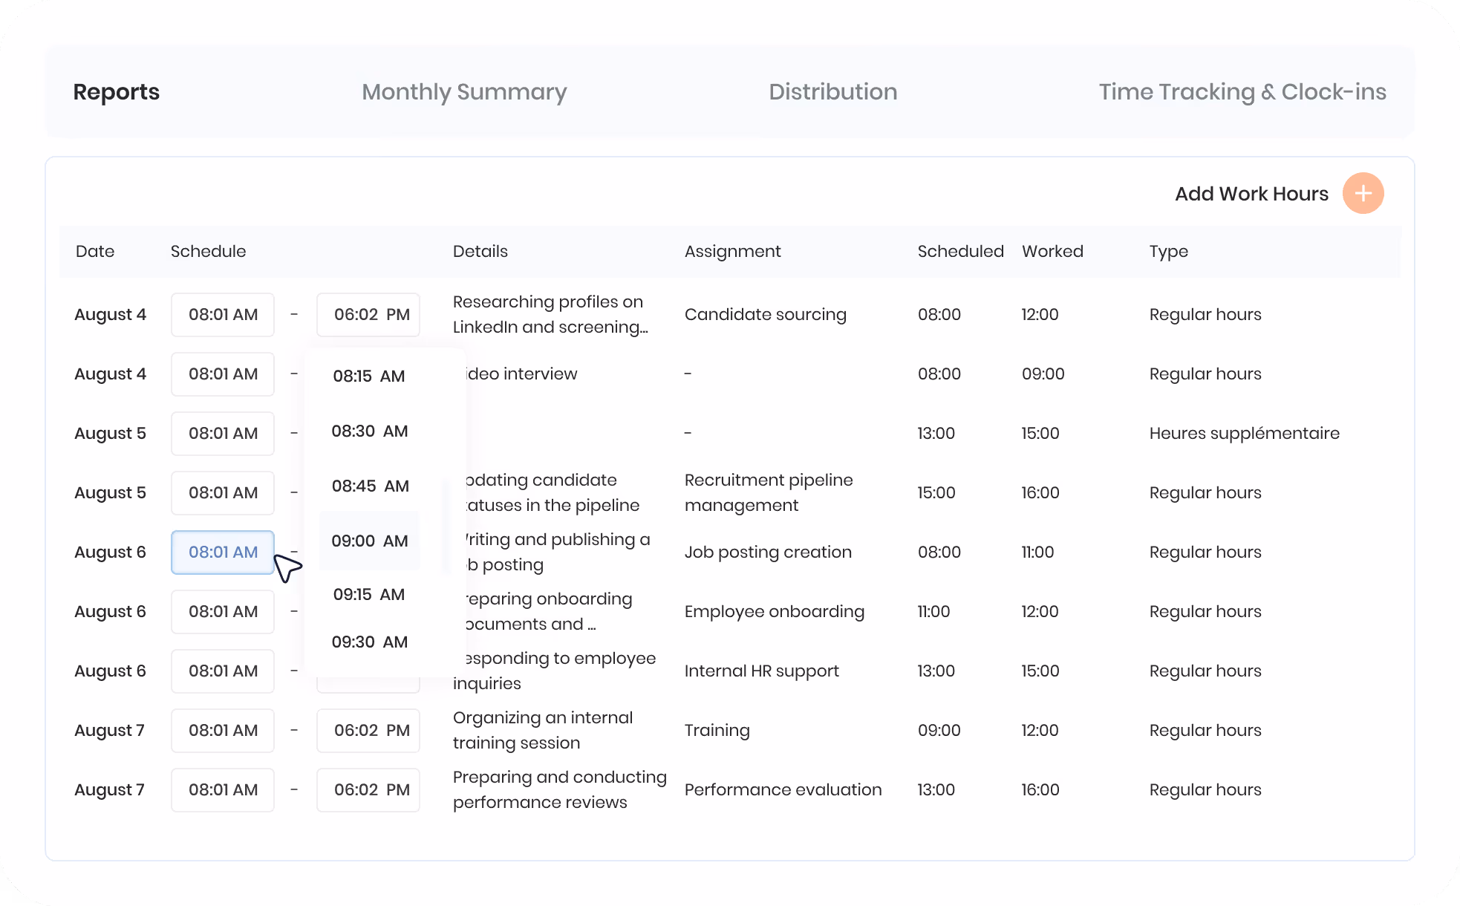Open start time for Candidate sourcing row
1460x906 pixels.
[223, 314]
